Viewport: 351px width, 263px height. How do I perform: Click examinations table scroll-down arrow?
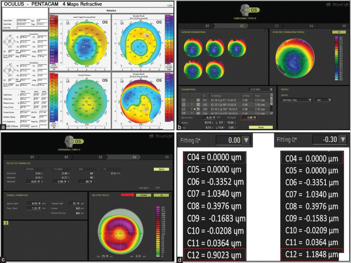[272, 113]
